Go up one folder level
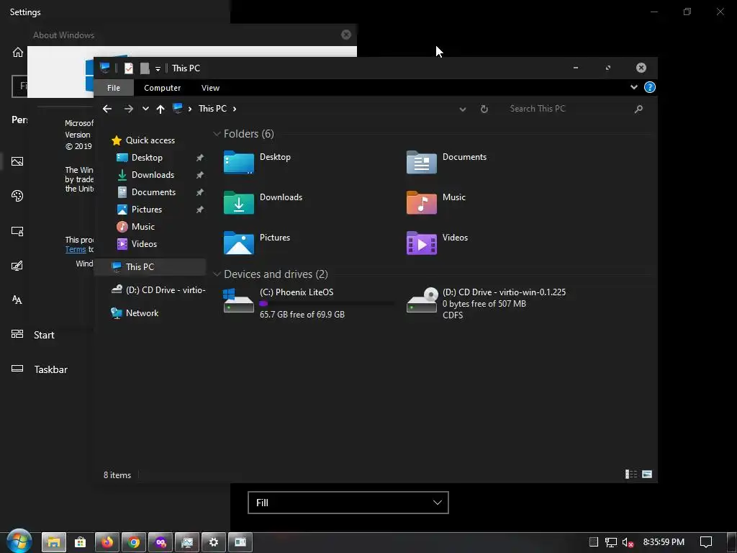Image resolution: width=737 pixels, height=553 pixels. click(160, 109)
